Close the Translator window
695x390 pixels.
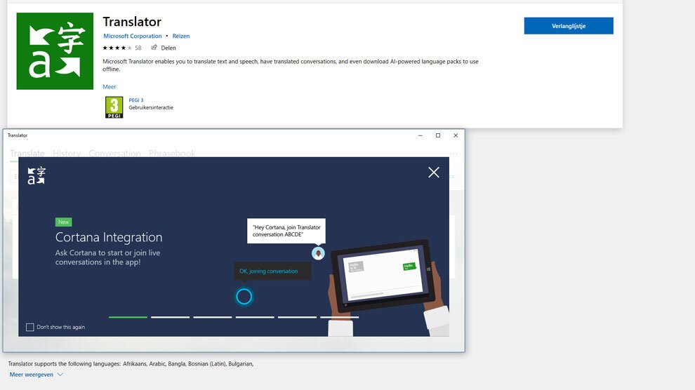tap(456, 135)
